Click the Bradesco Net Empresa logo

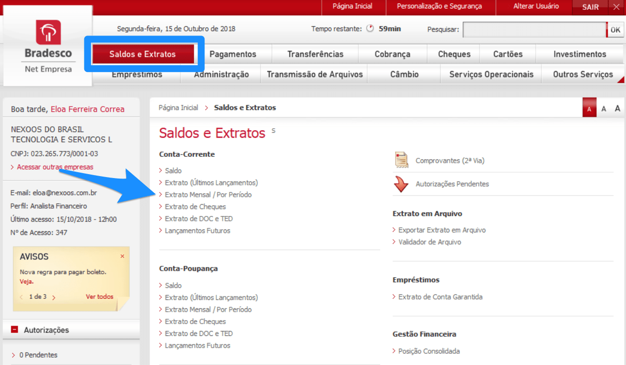(48, 46)
